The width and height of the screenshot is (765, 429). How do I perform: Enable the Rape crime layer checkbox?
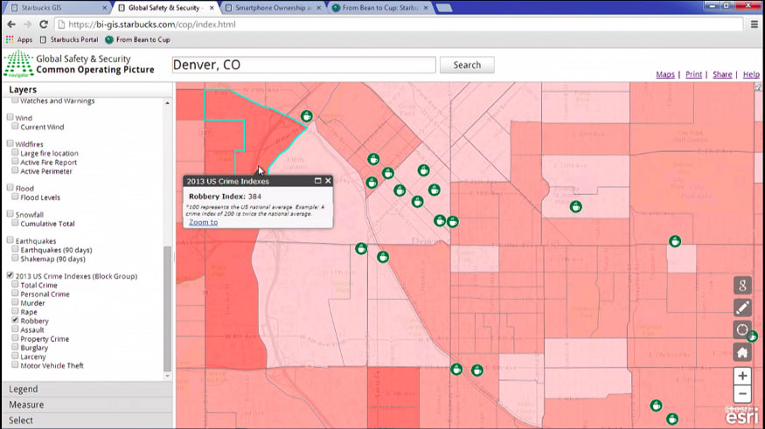pos(15,311)
